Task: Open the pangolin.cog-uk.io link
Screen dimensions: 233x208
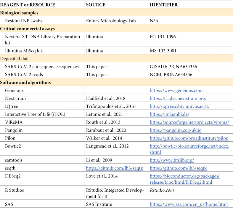Action: click(x=176, y=130)
